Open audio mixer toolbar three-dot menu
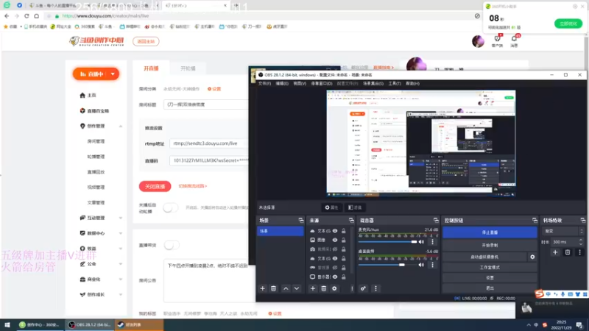This screenshot has width=589, height=331. pos(375,288)
